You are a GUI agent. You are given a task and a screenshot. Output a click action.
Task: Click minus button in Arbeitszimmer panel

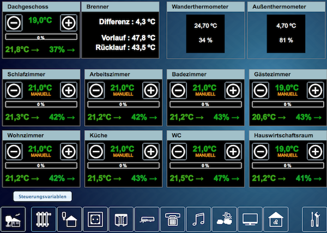pos(96,90)
